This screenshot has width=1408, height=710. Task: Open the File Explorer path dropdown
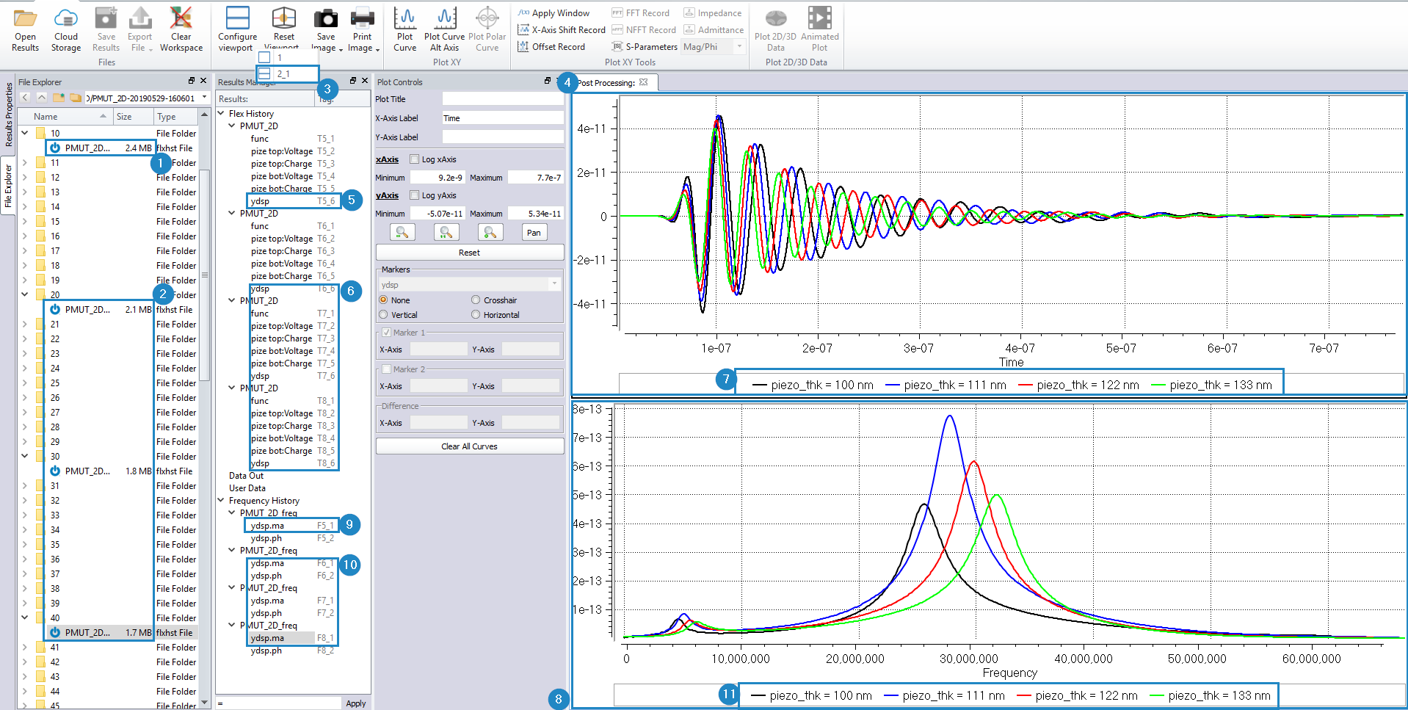[205, 98]
